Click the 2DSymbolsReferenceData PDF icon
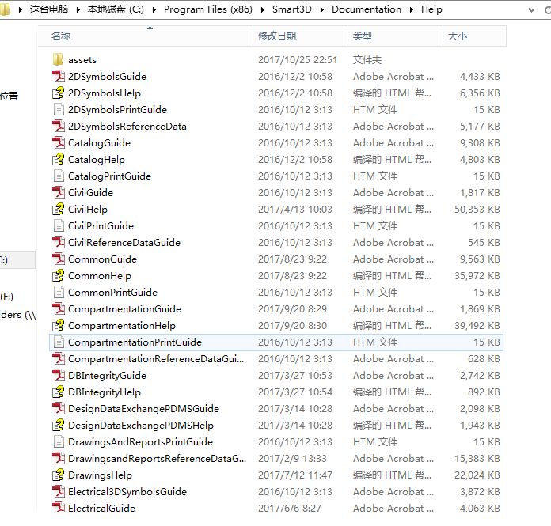 click(59, 126)
